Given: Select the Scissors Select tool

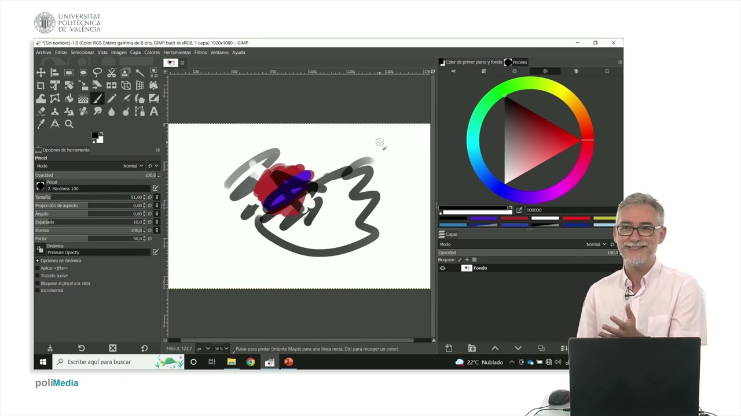Looking at the screenshot, I should (x=112, y=73).
